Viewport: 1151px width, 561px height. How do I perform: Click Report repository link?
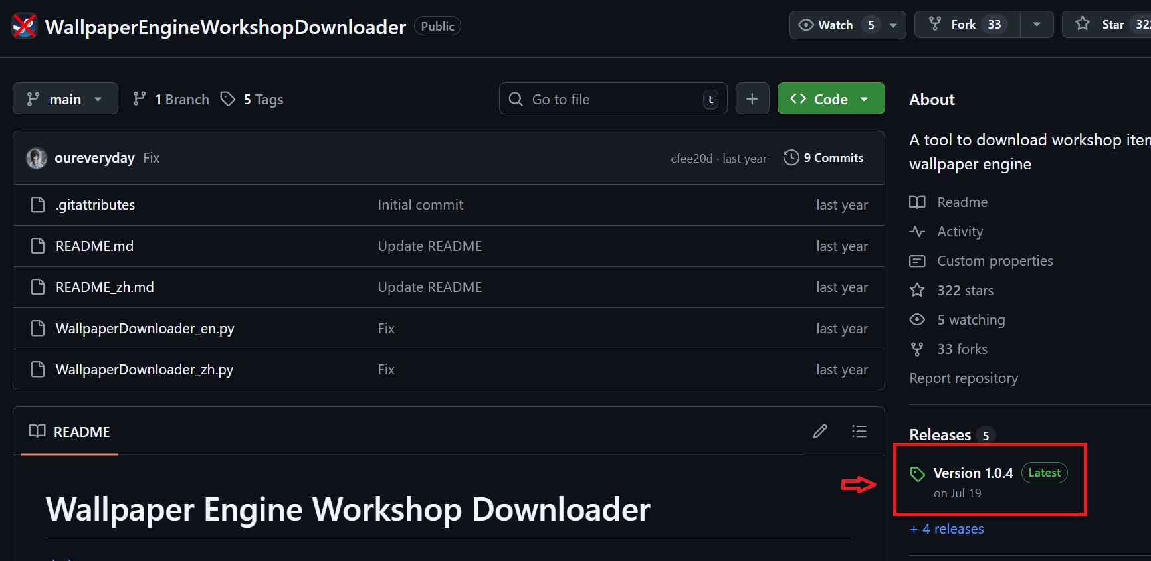[964, 378]
